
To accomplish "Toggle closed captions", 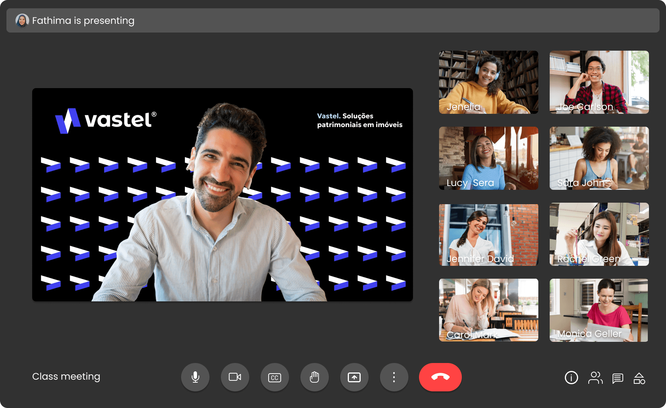I will (x=275, y=377).
